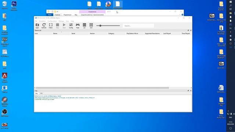Sort by Time Played column header
Screen dimensions: 235x132
tap(186, 33)
